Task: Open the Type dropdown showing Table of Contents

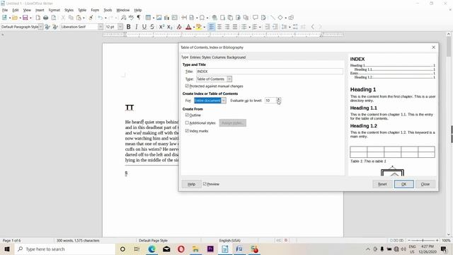Action: pos(214,79)
